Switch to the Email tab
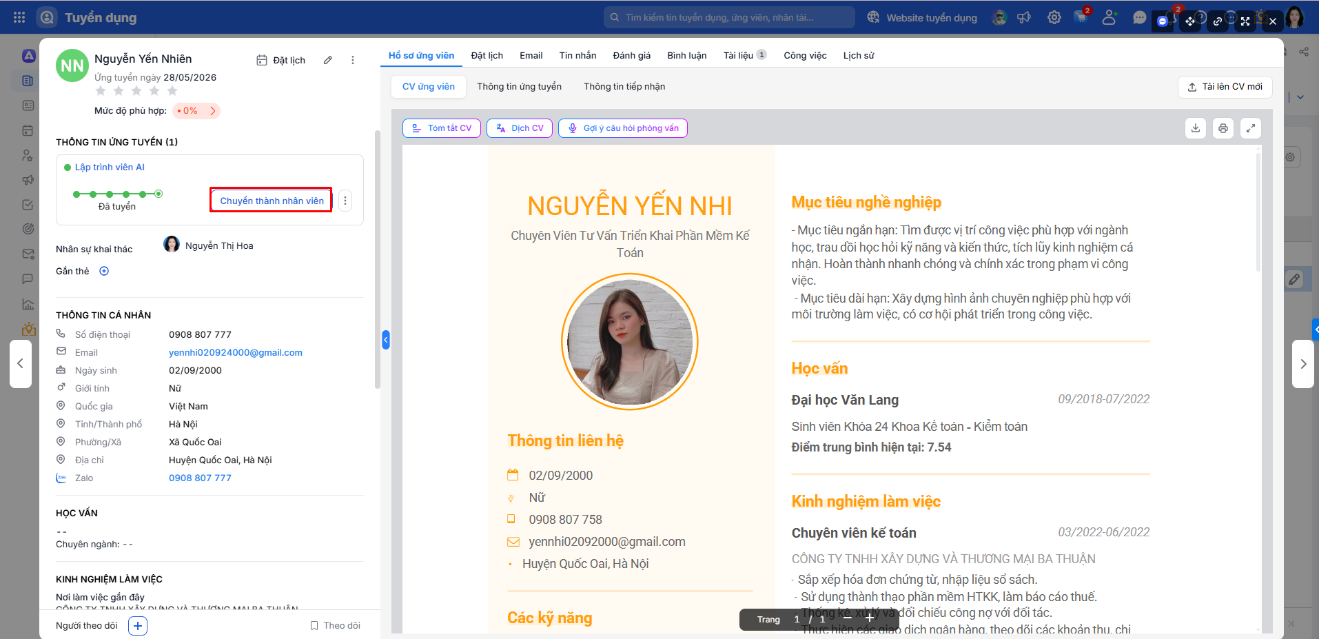1319x639 pixels. pyautogui.click(x=531, y=56)
